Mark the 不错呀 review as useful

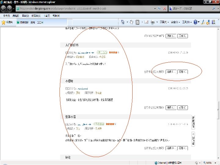pos(171,108)
